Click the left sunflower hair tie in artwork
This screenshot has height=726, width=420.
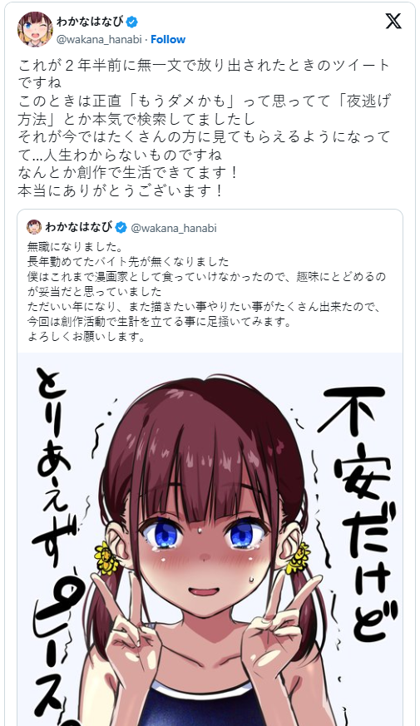[106, 557]
